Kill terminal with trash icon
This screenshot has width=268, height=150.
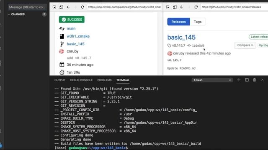254,80
